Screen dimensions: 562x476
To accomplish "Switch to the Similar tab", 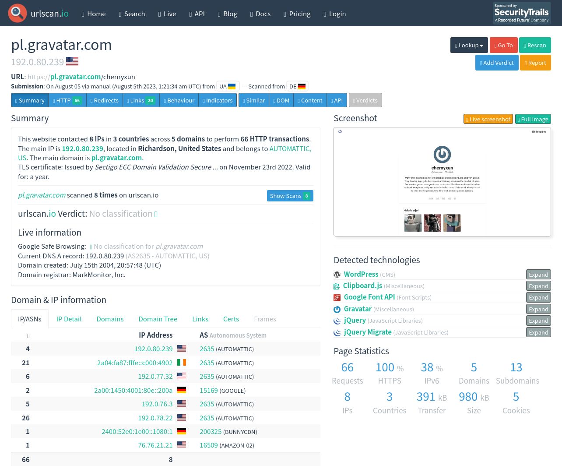I will (x=254, y=100).
